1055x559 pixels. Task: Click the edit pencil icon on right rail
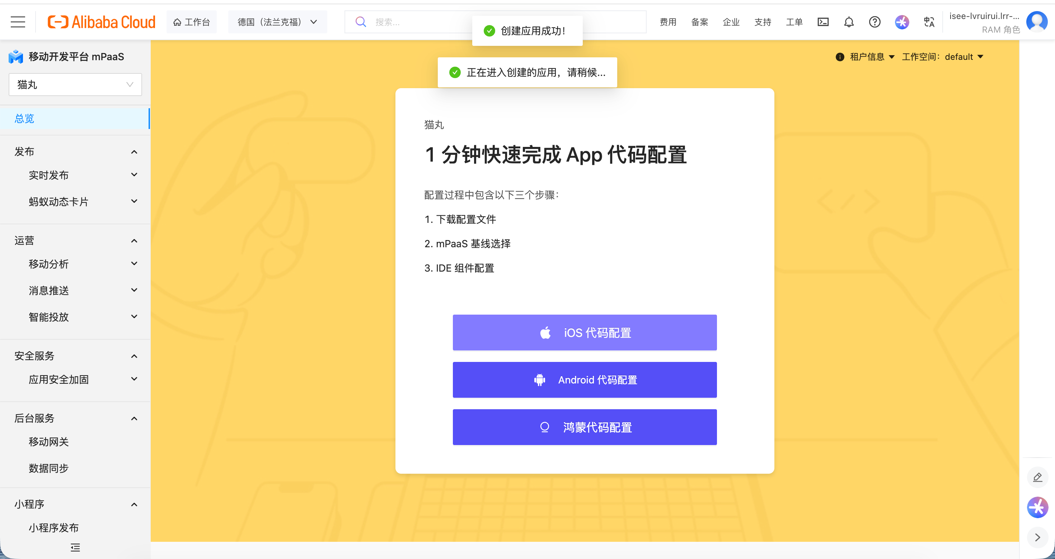point(1037,477)
